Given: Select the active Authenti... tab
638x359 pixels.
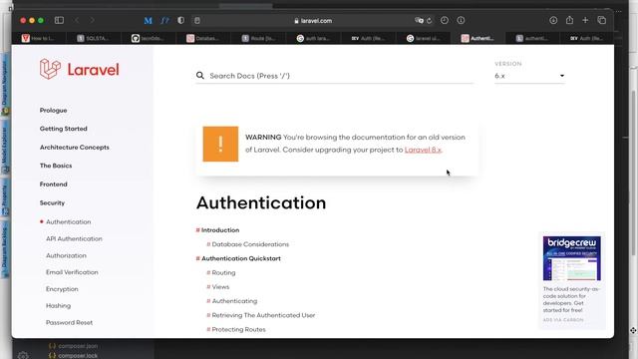Looking at the screenshot, I should tap(478, 38).
